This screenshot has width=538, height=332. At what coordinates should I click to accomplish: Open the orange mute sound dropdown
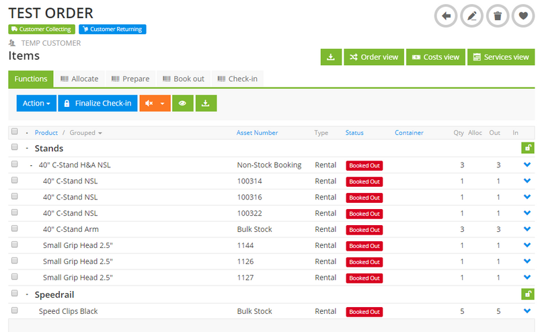click(154, 103)
